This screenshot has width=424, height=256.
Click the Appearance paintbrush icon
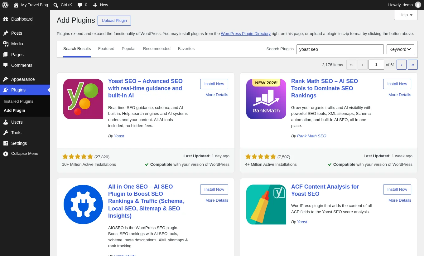coord(6,79)
